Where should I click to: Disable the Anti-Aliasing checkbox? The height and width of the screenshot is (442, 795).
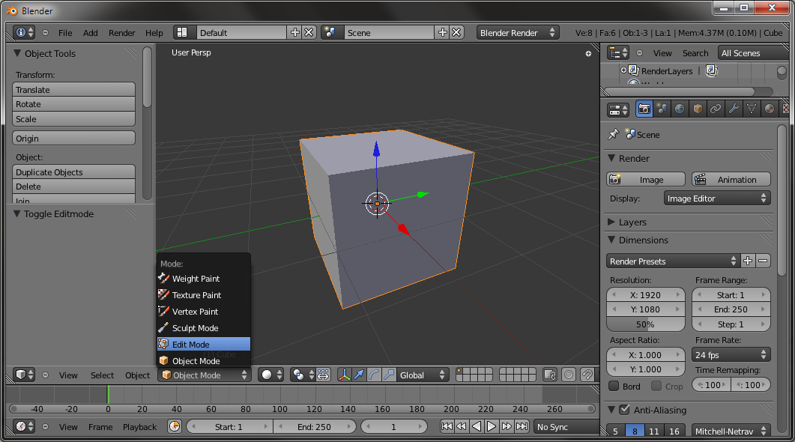(x=624, y=410)
